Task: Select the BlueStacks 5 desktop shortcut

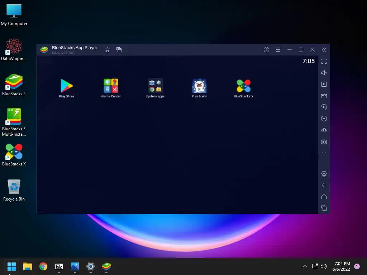Action: pyautogui.click(x=14, y=85)
